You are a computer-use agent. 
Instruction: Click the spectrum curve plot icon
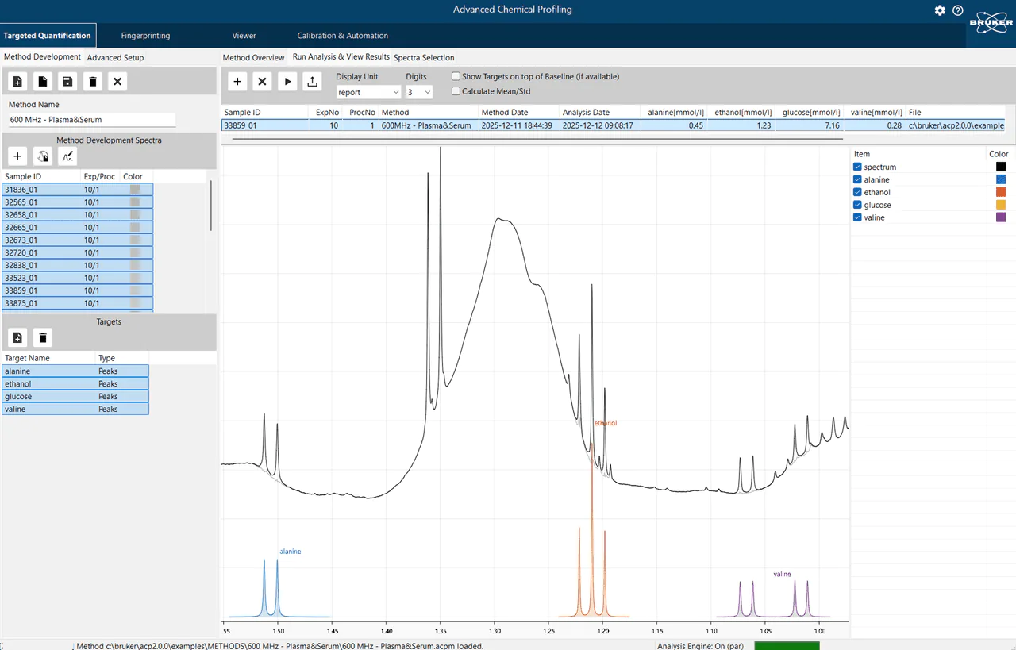[67, 156]
